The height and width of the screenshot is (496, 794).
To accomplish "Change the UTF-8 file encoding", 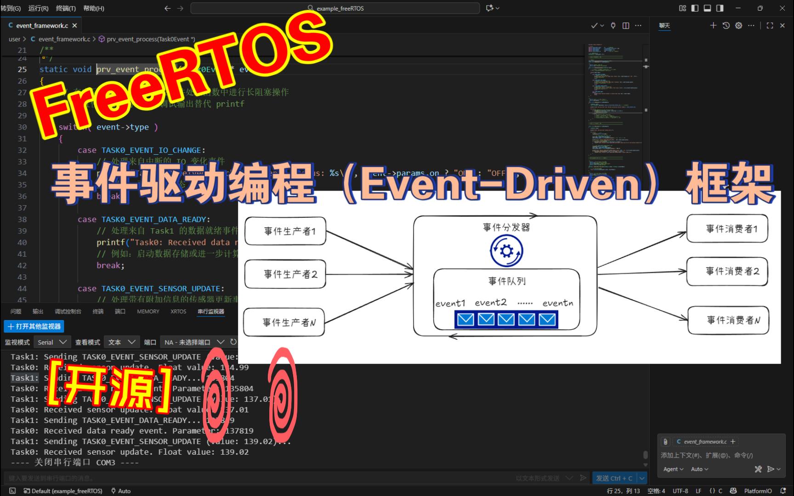I will [681, 491].
